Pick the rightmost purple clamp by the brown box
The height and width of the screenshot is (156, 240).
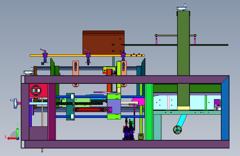pyautogui.click(x=123, y=55)
